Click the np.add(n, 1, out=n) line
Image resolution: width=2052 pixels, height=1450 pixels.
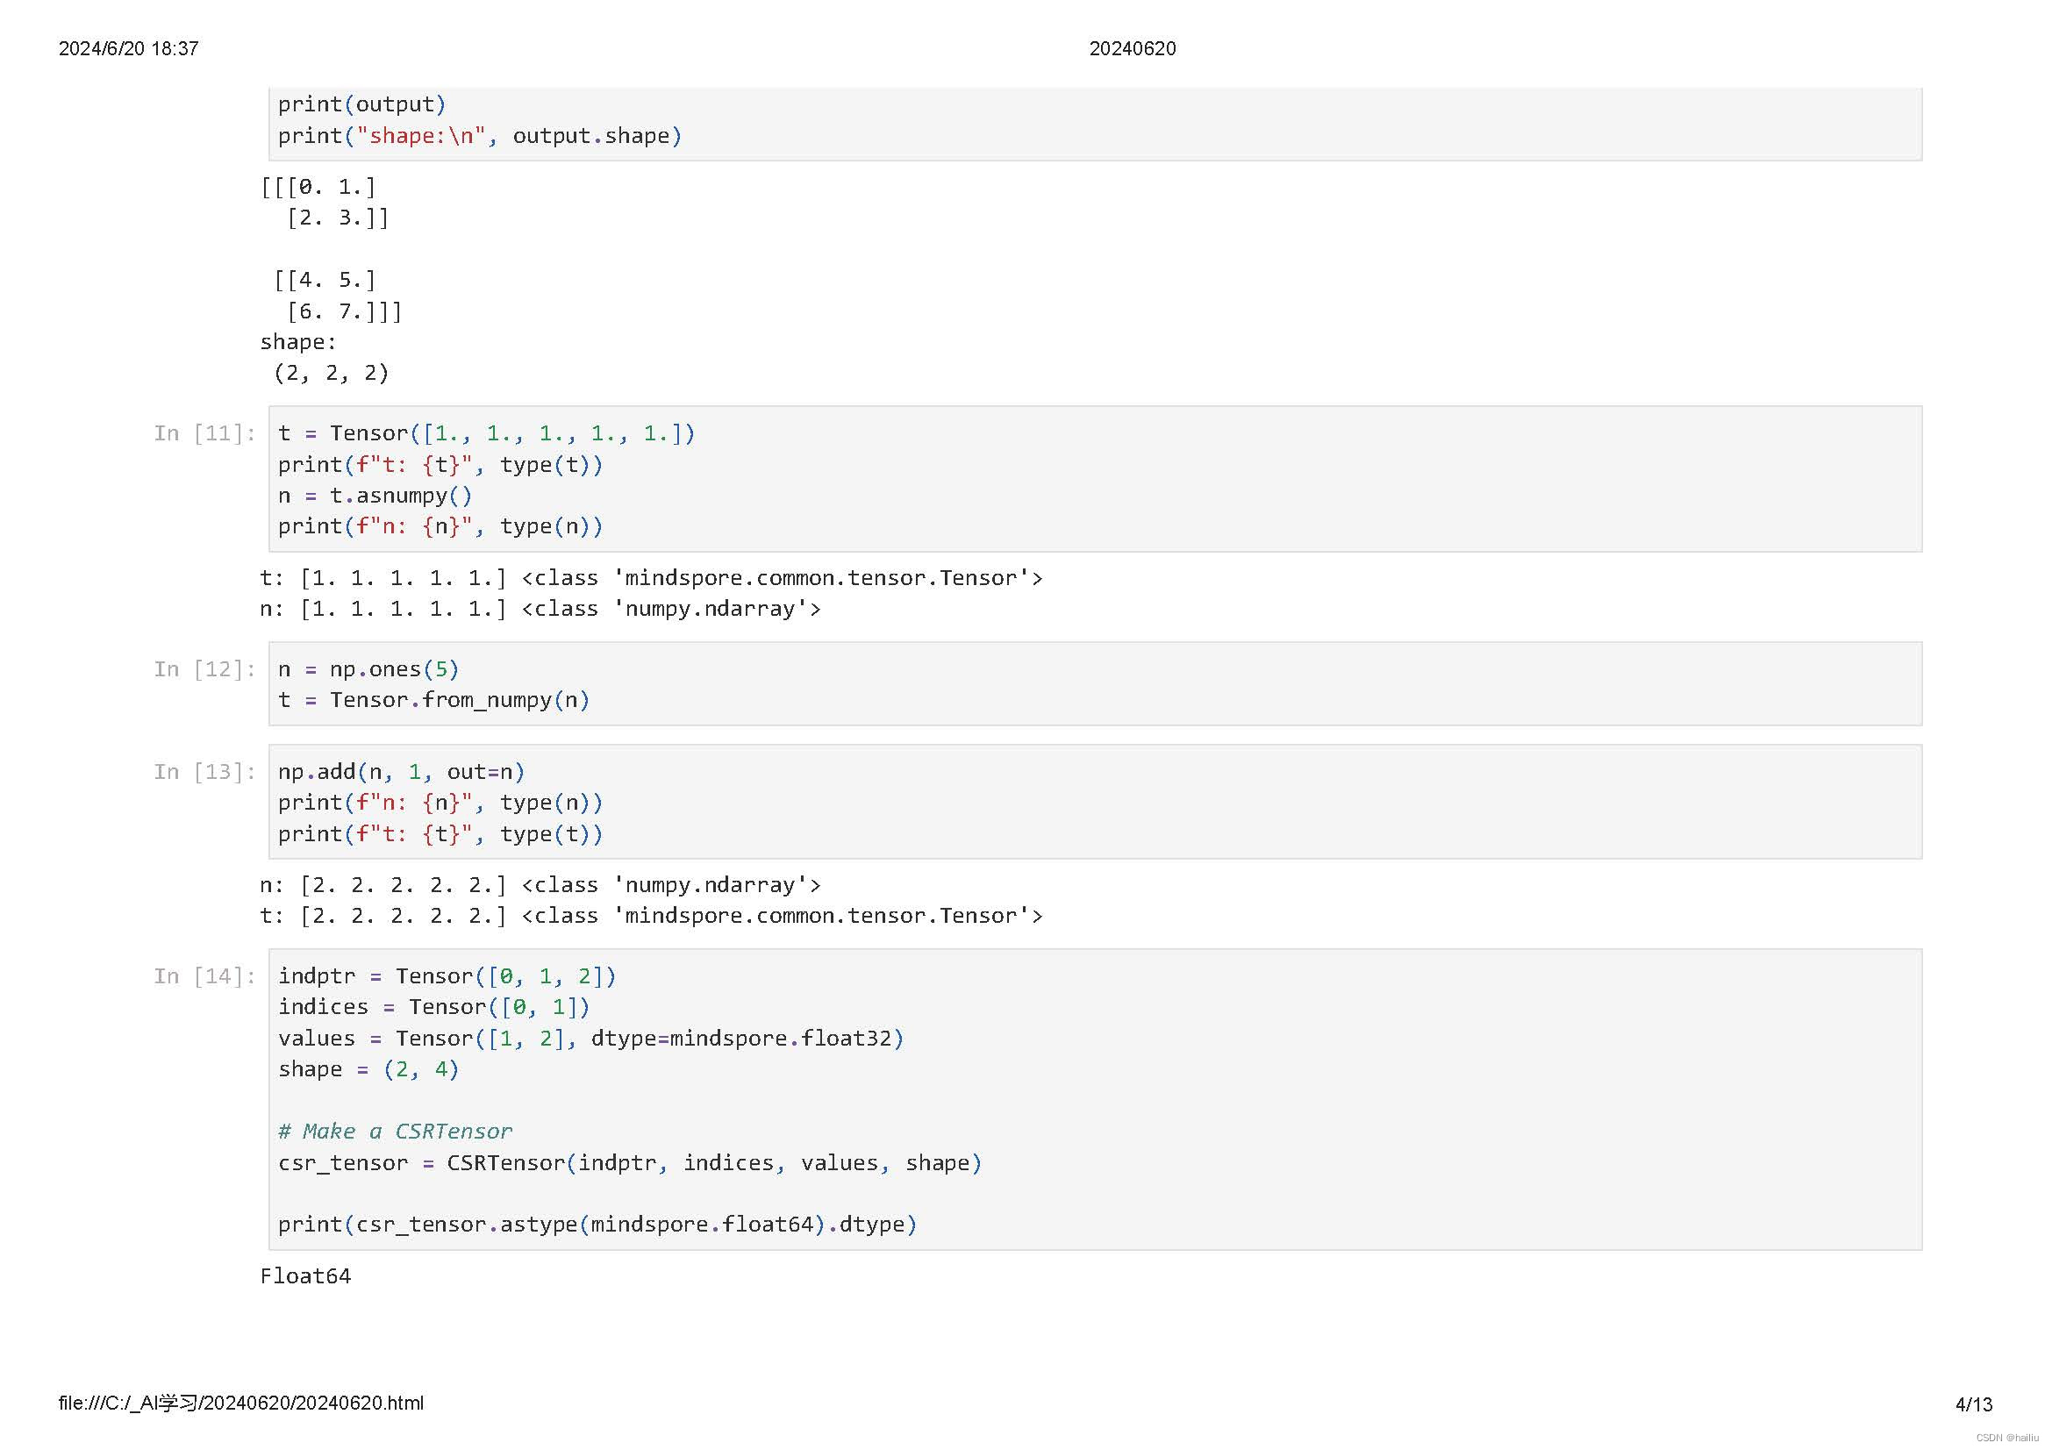401,772
